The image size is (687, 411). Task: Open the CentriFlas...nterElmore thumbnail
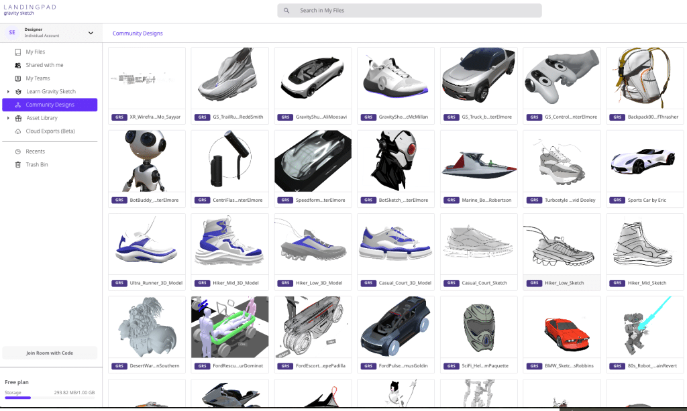tap(229, 161)
